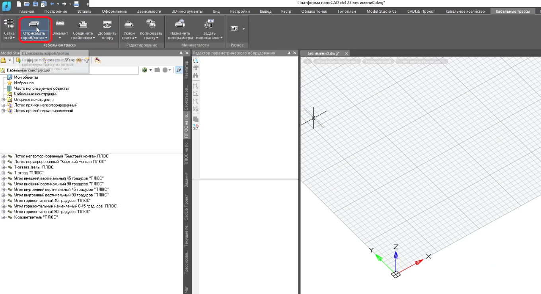
Task: Toggle auto-hide pin of equipment editor panel
Action: tap(289, 53)
